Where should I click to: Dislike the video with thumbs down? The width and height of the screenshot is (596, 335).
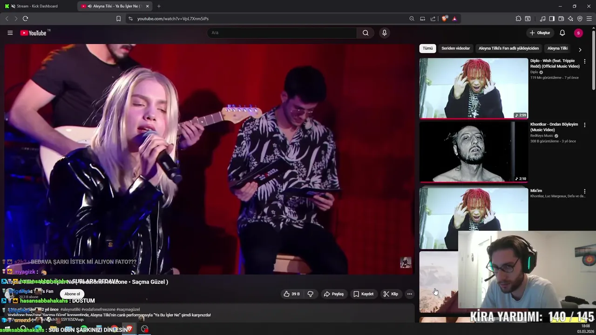pos(310,294)
